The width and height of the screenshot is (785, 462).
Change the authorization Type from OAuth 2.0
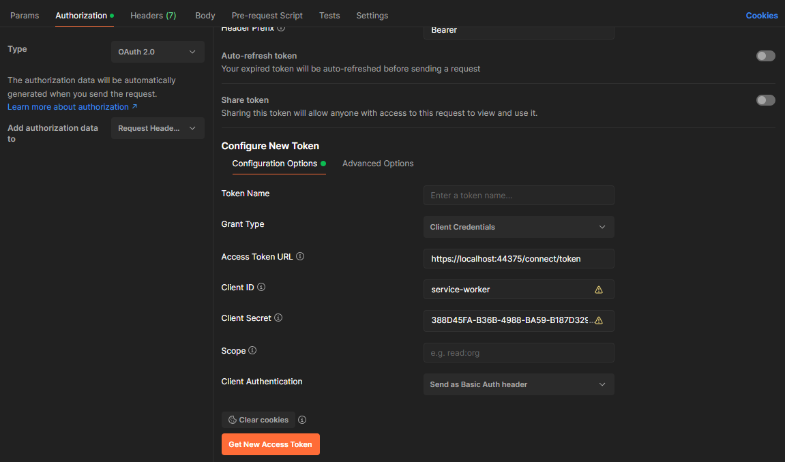coord(158,51)
